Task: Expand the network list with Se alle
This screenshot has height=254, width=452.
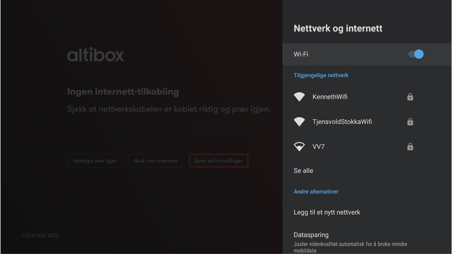Action: point(303,171)
